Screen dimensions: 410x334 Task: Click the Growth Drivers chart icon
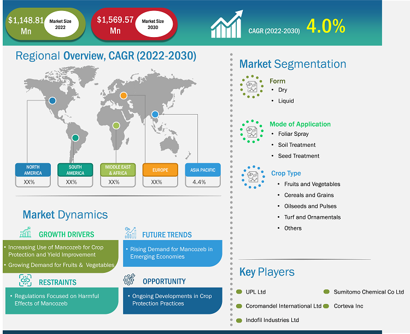pos(26,233)
